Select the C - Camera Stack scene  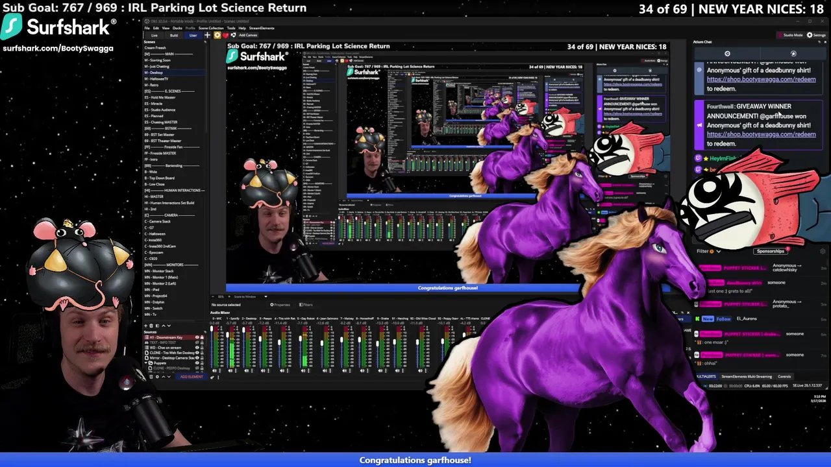click(157, 221)
